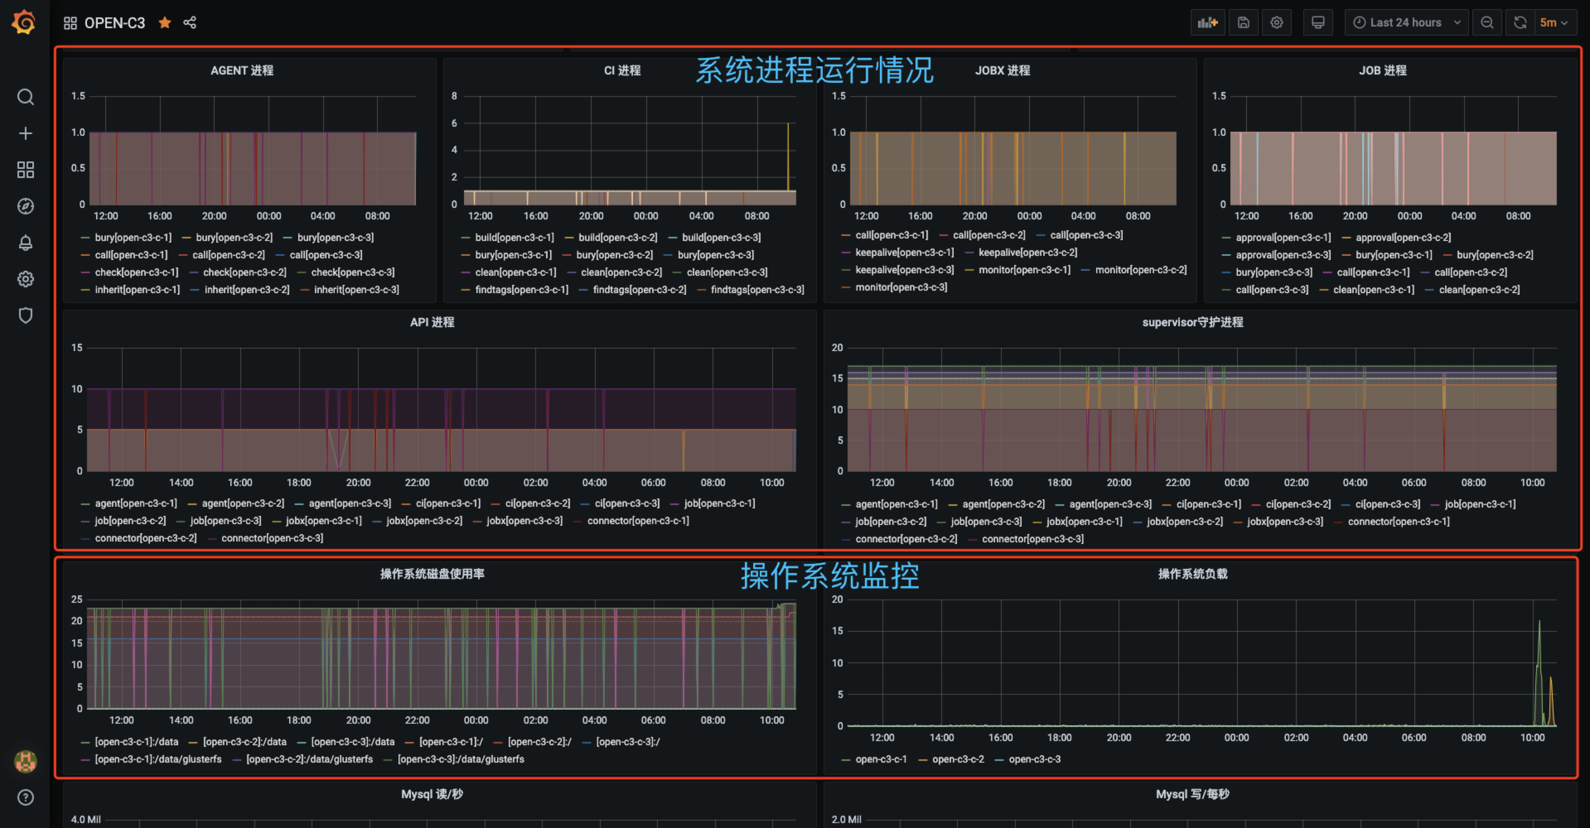Toggle call[open-c3-c-2] series in AGENT legend
Viewport: 1590px width, 828px height.
pos(228,255)
